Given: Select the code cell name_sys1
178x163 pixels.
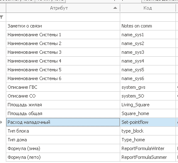Looking at the screenshot, I should pos(148,35).
